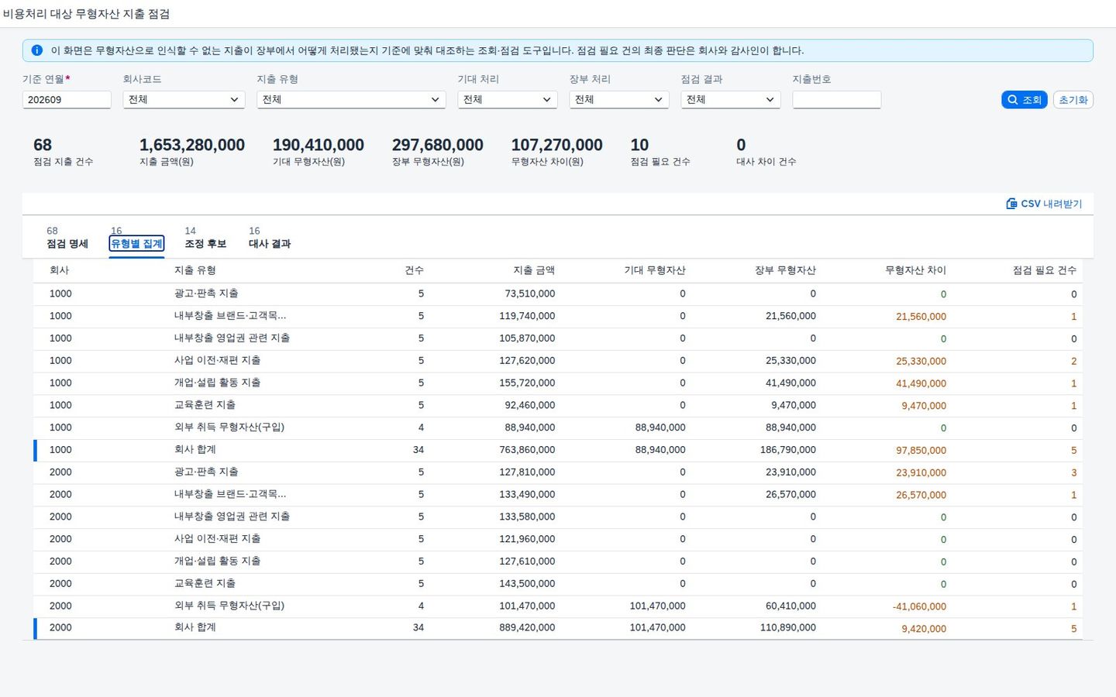The height and width of the screenshot is (697, 1116).
Task: Click the 190,410,000 기대 무형자산 summary figure
Action: click(318, 145)
